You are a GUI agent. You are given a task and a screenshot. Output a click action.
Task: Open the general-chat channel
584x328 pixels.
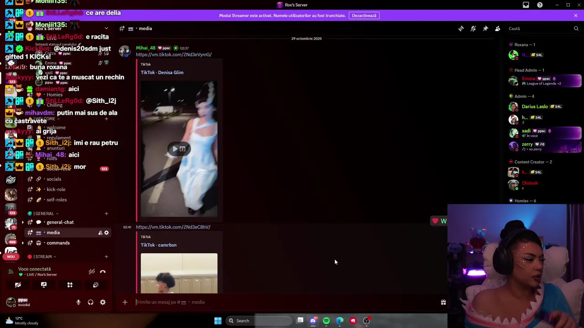coord(60,222)
